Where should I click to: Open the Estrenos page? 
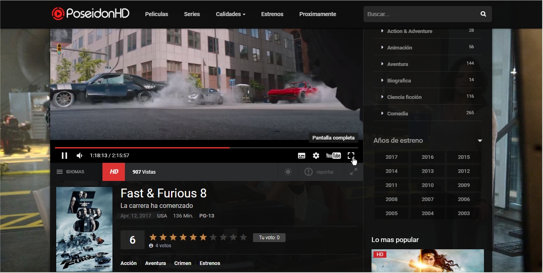272,14
